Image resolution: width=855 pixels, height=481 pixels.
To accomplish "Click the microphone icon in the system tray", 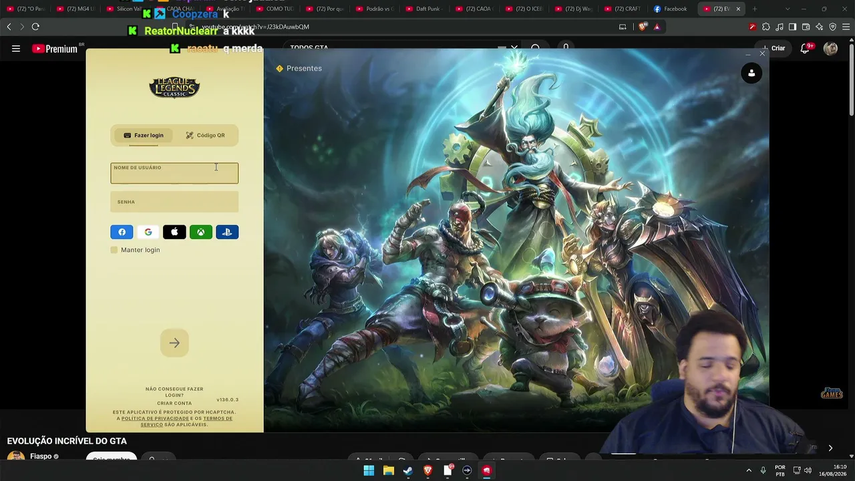I will tap(763, 470).
